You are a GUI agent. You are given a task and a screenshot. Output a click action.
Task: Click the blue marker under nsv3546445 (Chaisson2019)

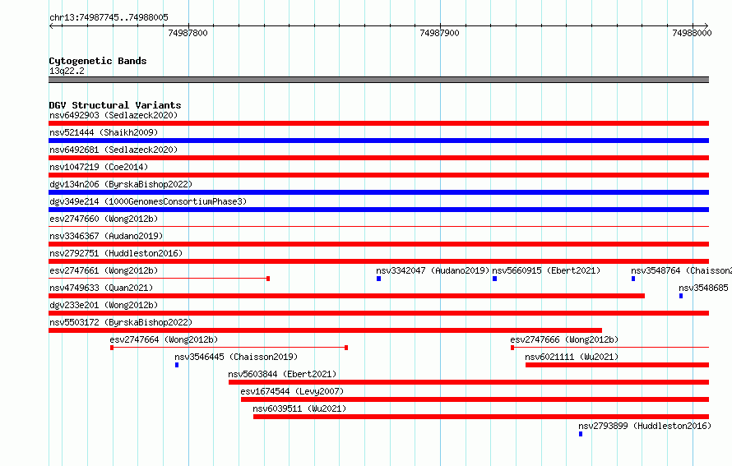pyautogui.click(x=177, y=365)
